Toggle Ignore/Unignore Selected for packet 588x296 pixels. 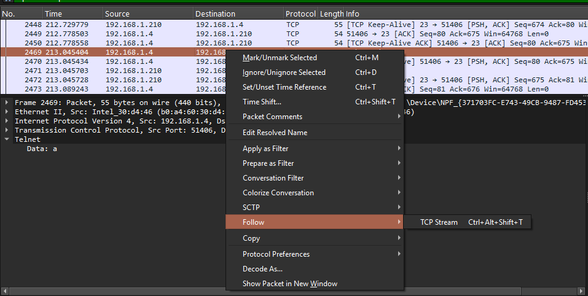coord(284,72)
